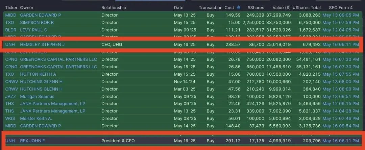Open the May 16 09:54 PM SEC filing
Screen dimensions: 365x150
click(x=341, y=126)
